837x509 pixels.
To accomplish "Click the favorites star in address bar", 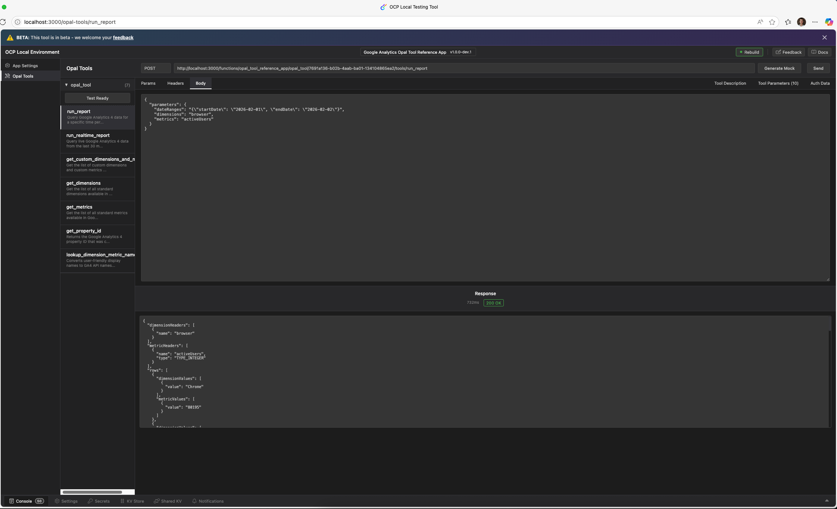I will click(x=772, y=22).
